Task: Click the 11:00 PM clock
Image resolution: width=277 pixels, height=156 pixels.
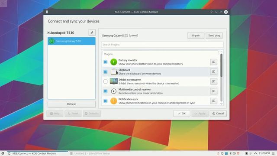Action: [x=264, y=153]
